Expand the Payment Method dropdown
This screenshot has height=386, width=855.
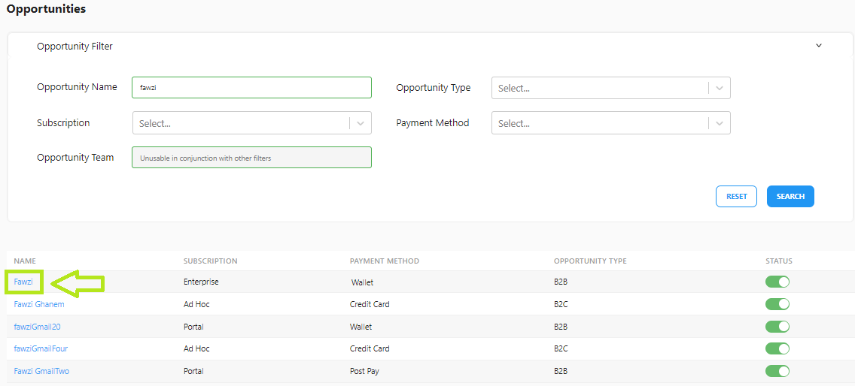(x=610, y=123)
